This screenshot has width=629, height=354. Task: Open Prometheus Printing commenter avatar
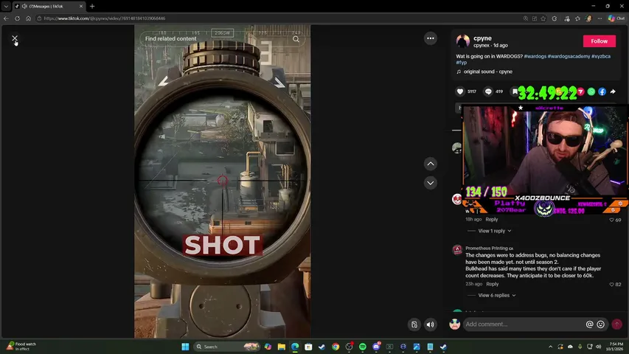pos(457,250)
